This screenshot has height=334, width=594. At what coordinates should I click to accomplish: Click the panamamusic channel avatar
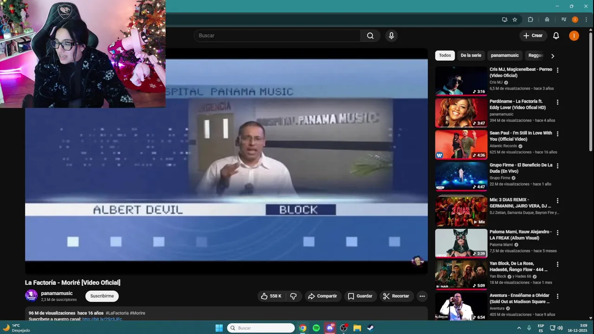click(x=31, y=296)
